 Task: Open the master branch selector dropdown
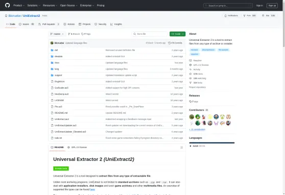point(57,34)
